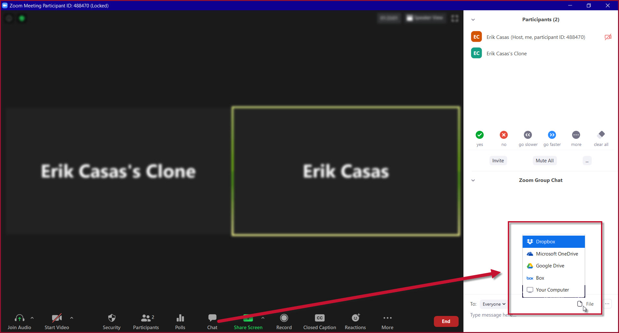
Task: Click the Mute All button
Action: point(544,161)
